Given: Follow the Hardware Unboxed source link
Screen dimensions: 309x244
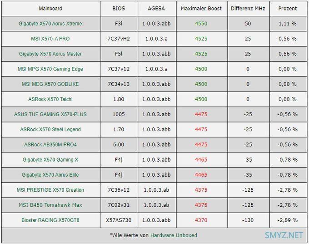Looking at the screenshot, I should click(x=174, y=235).
